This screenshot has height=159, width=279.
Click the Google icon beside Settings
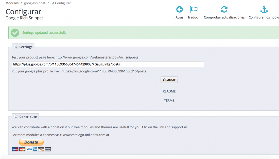pyautogui.click(x=16, y=47)
